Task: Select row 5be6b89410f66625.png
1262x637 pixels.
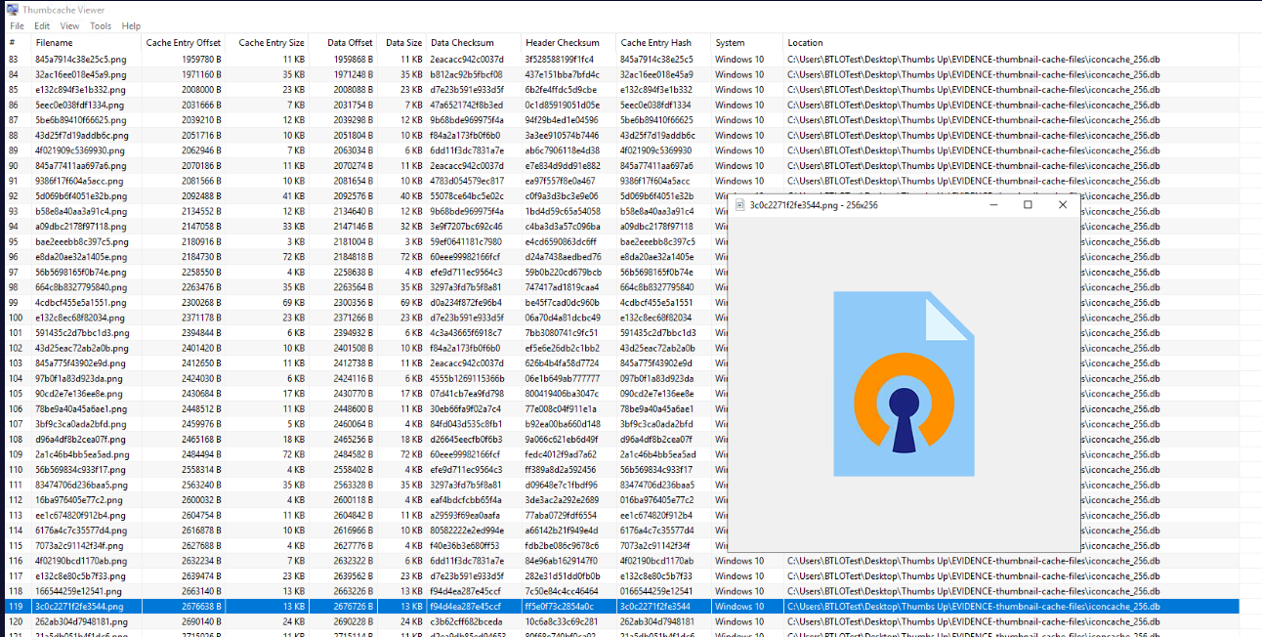Action: coord(621,119)
